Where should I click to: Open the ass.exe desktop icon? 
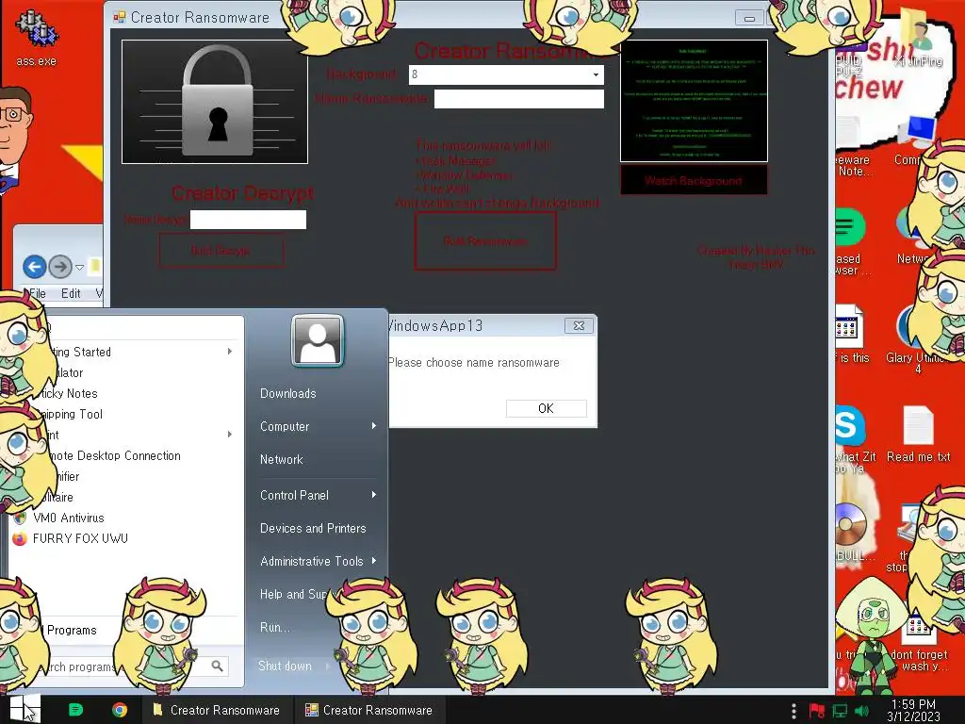click(x=37, y=37)
